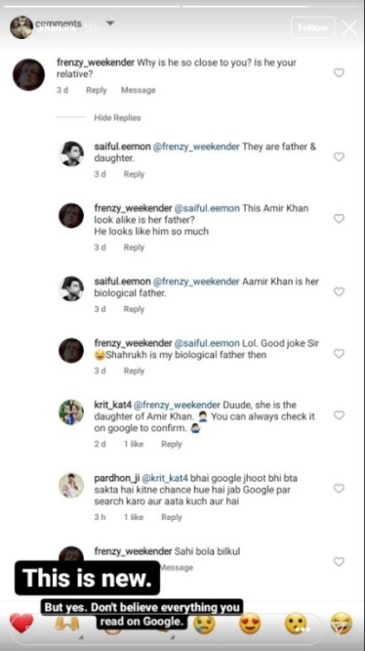
Task: Follow the story account
Action: 313,27
